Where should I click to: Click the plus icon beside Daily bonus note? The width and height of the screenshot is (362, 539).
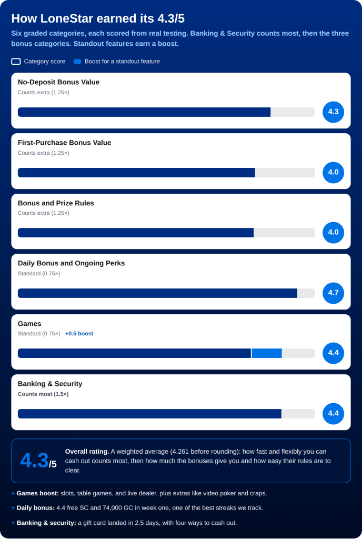pyautogui.click(x=13, y=508)
